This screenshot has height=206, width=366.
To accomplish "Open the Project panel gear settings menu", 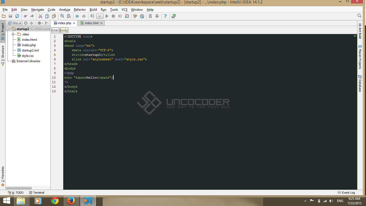I will tap(40, 23).
